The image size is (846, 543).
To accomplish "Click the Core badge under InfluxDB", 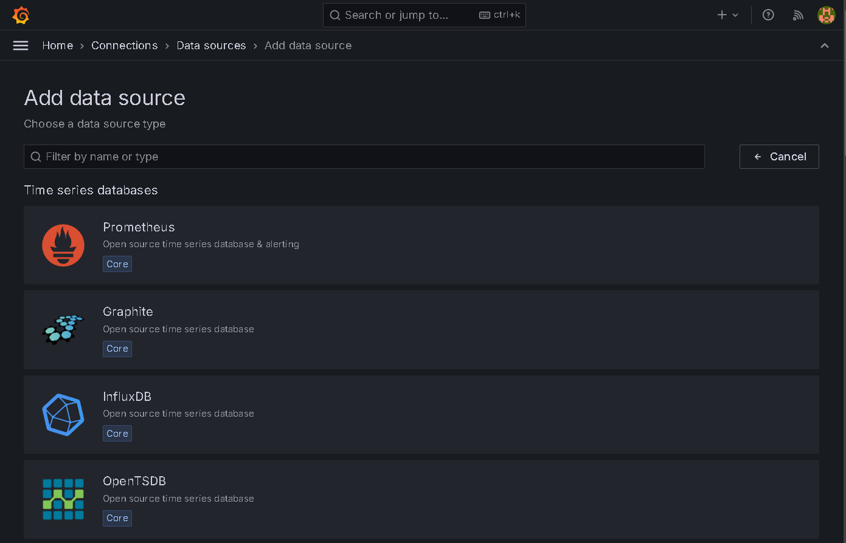I will 117,434.
